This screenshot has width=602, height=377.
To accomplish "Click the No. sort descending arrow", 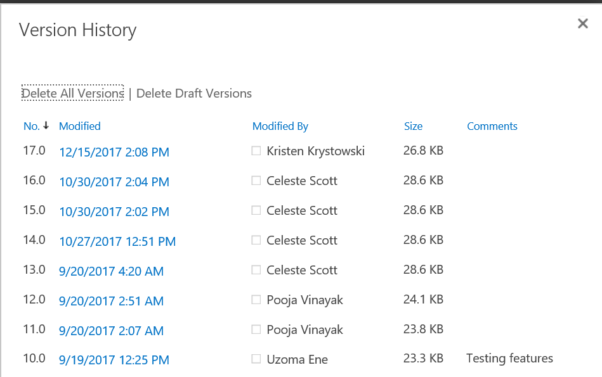I will pos(46,125).
